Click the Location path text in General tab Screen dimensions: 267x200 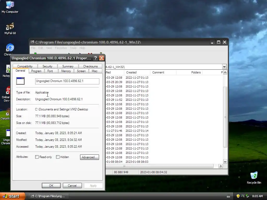62,109
